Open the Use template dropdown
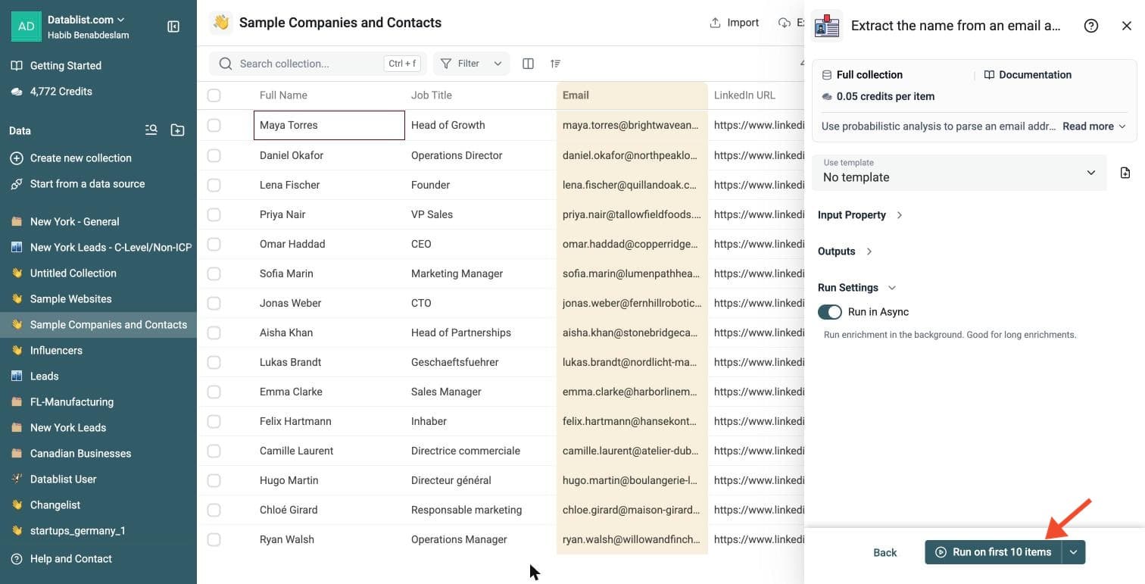Screen dimensions: 1145x584 coord(959,173)
